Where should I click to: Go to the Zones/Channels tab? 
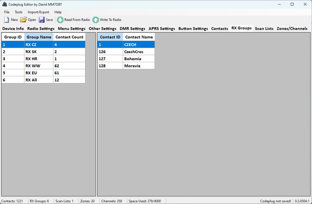292,29
